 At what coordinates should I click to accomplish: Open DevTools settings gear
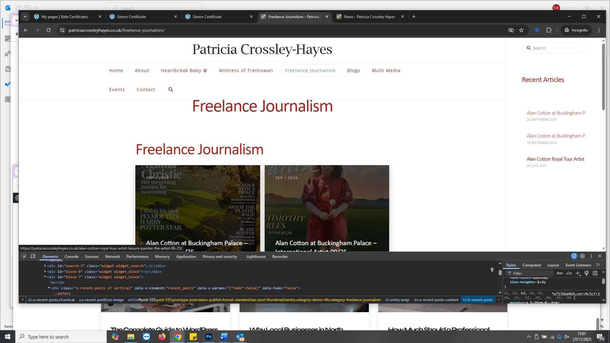pos(582,256)
